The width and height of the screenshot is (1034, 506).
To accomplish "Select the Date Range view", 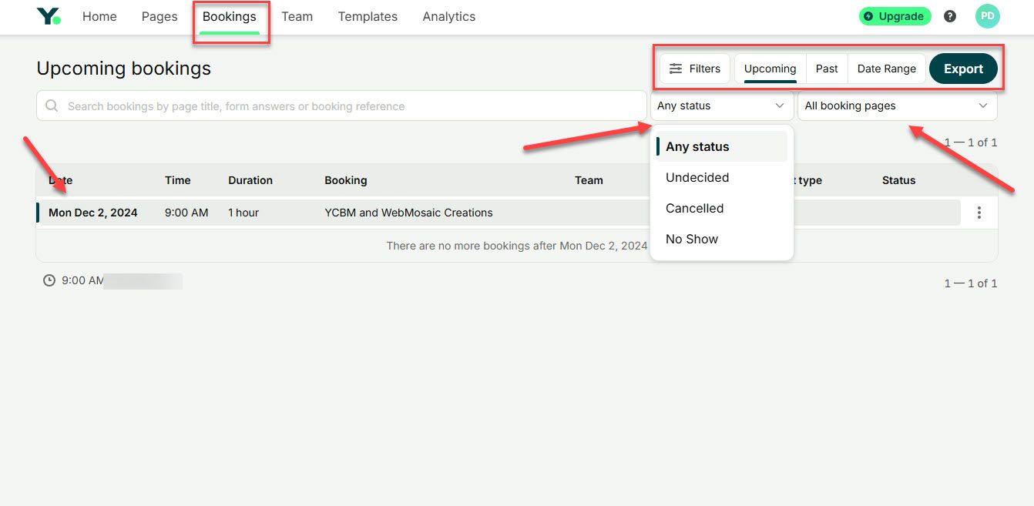I will [886, 69].
